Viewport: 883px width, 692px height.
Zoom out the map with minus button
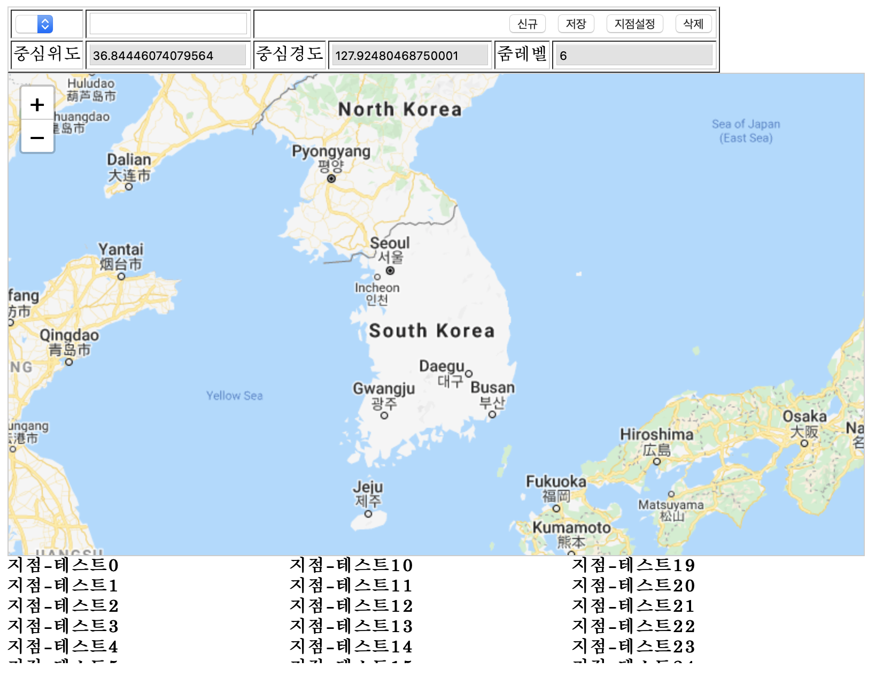pyautogui.click(x=37, y=138)
